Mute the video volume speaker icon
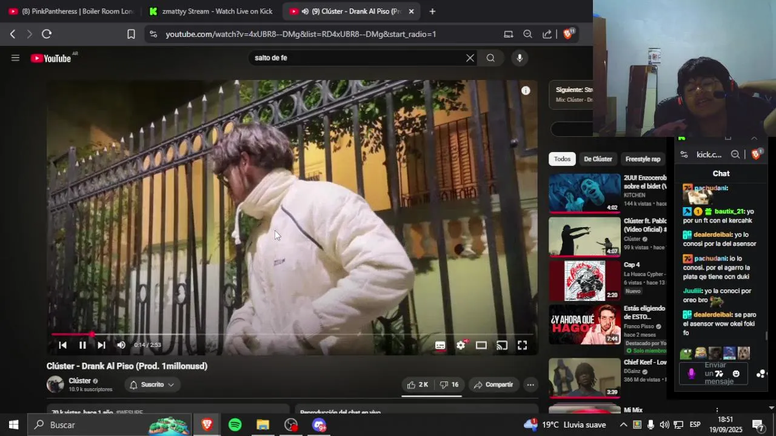The height and width of the screenshot is (436, 776). click(x=121, y=345)
